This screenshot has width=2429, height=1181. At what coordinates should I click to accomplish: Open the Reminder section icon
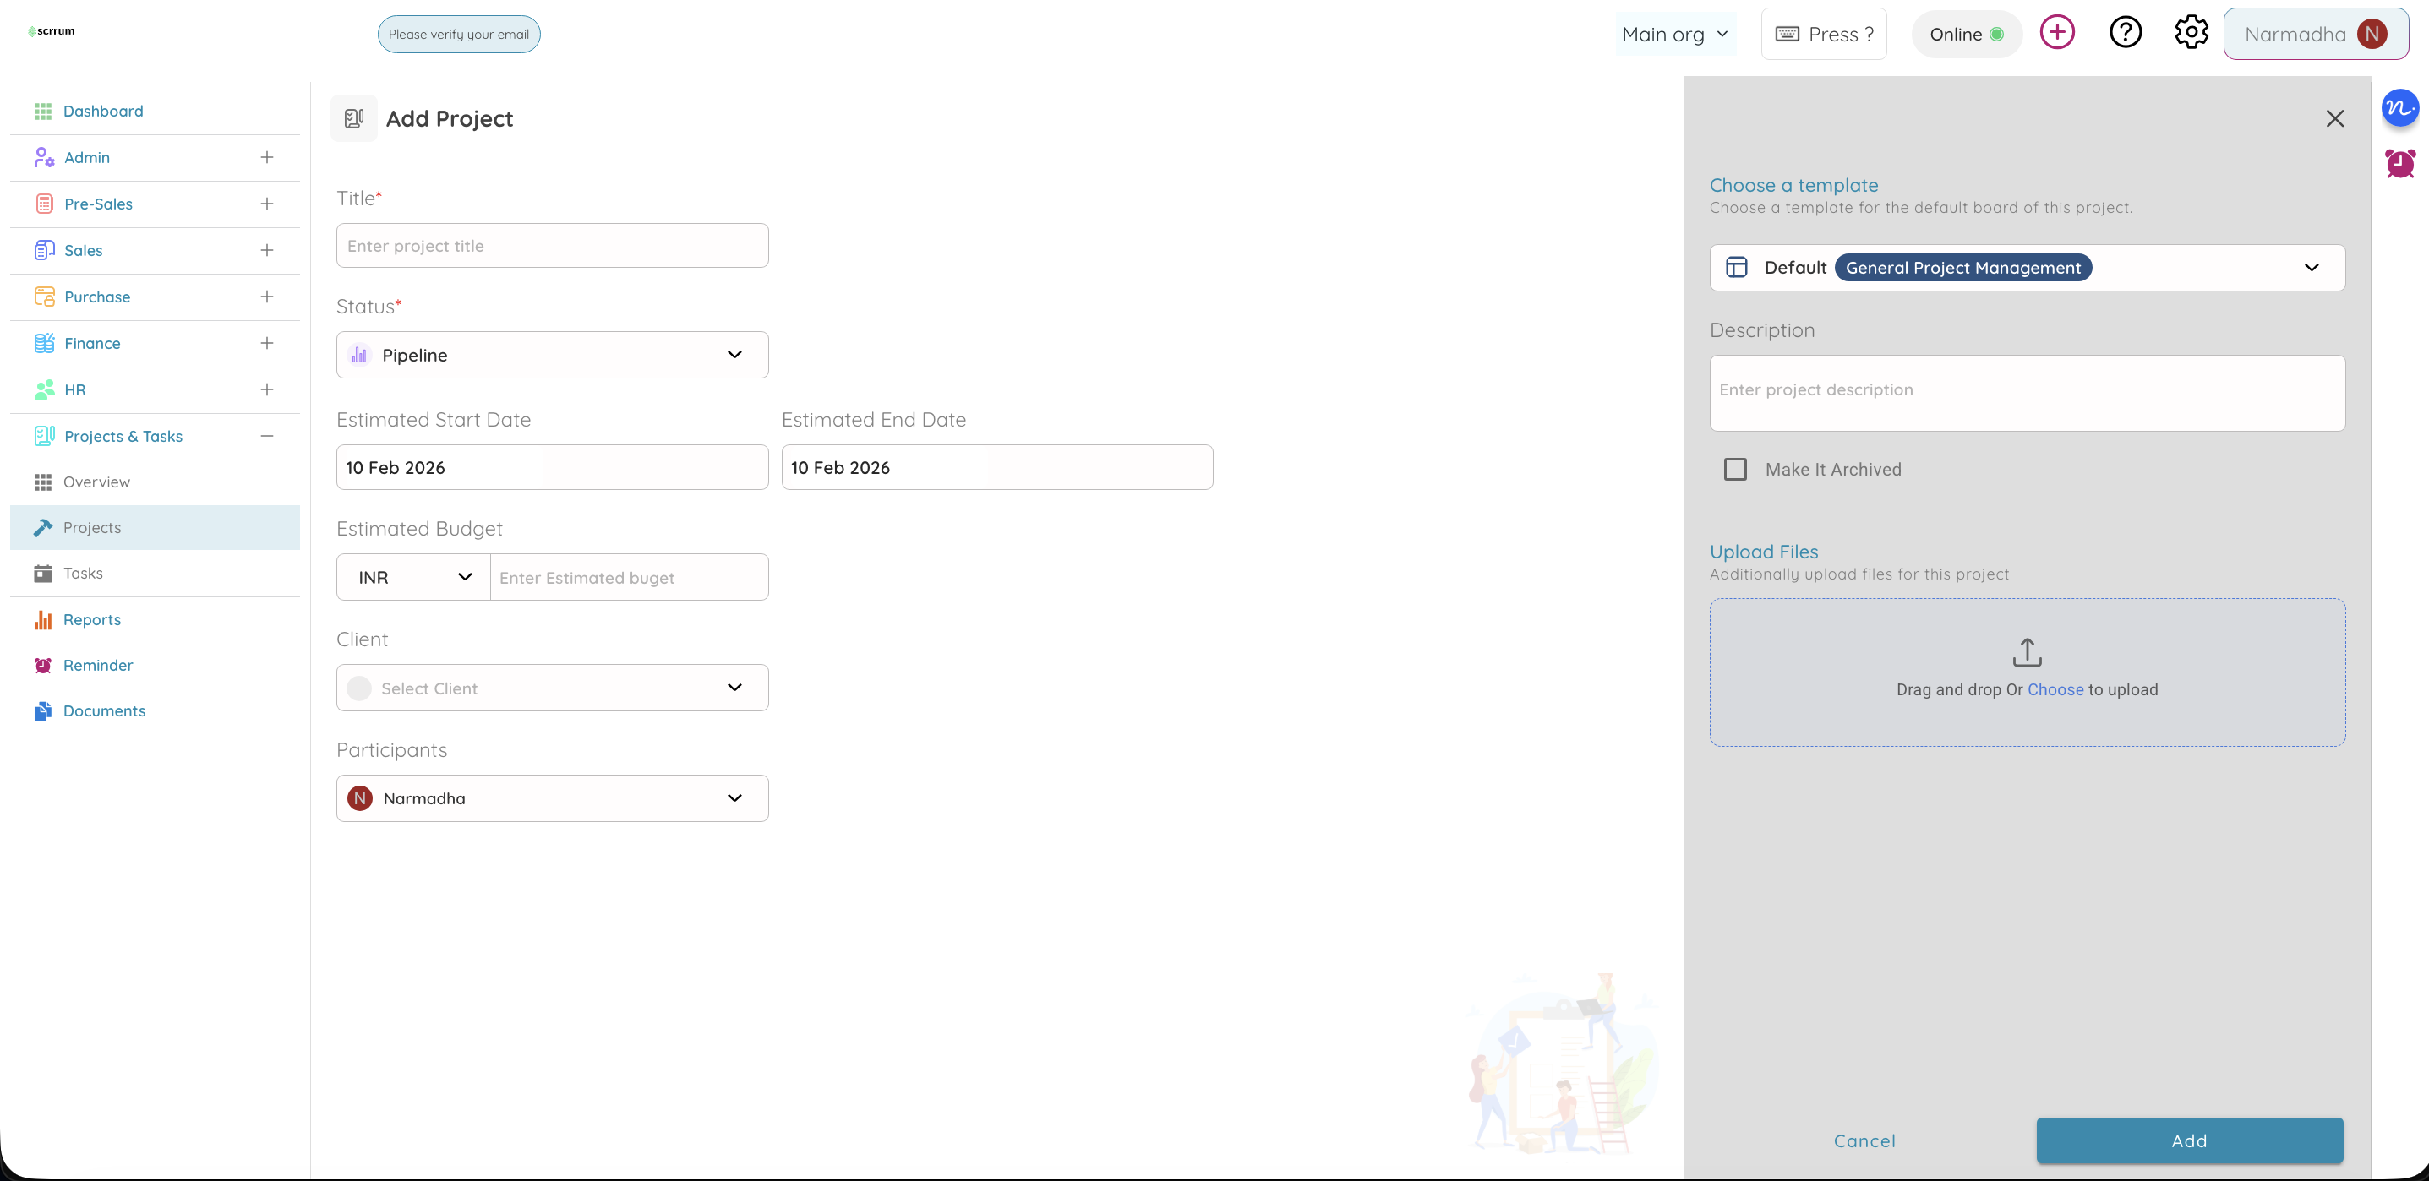click(x=42, y=665)
